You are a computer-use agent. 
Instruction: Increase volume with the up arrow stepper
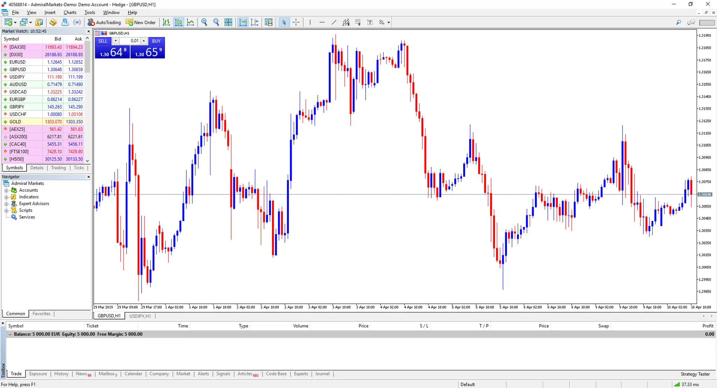tap(144, 41)
